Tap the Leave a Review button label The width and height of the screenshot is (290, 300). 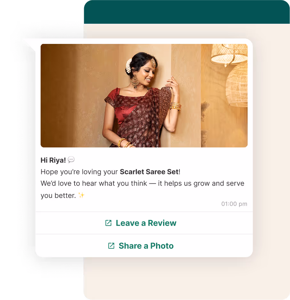(146, 223)
